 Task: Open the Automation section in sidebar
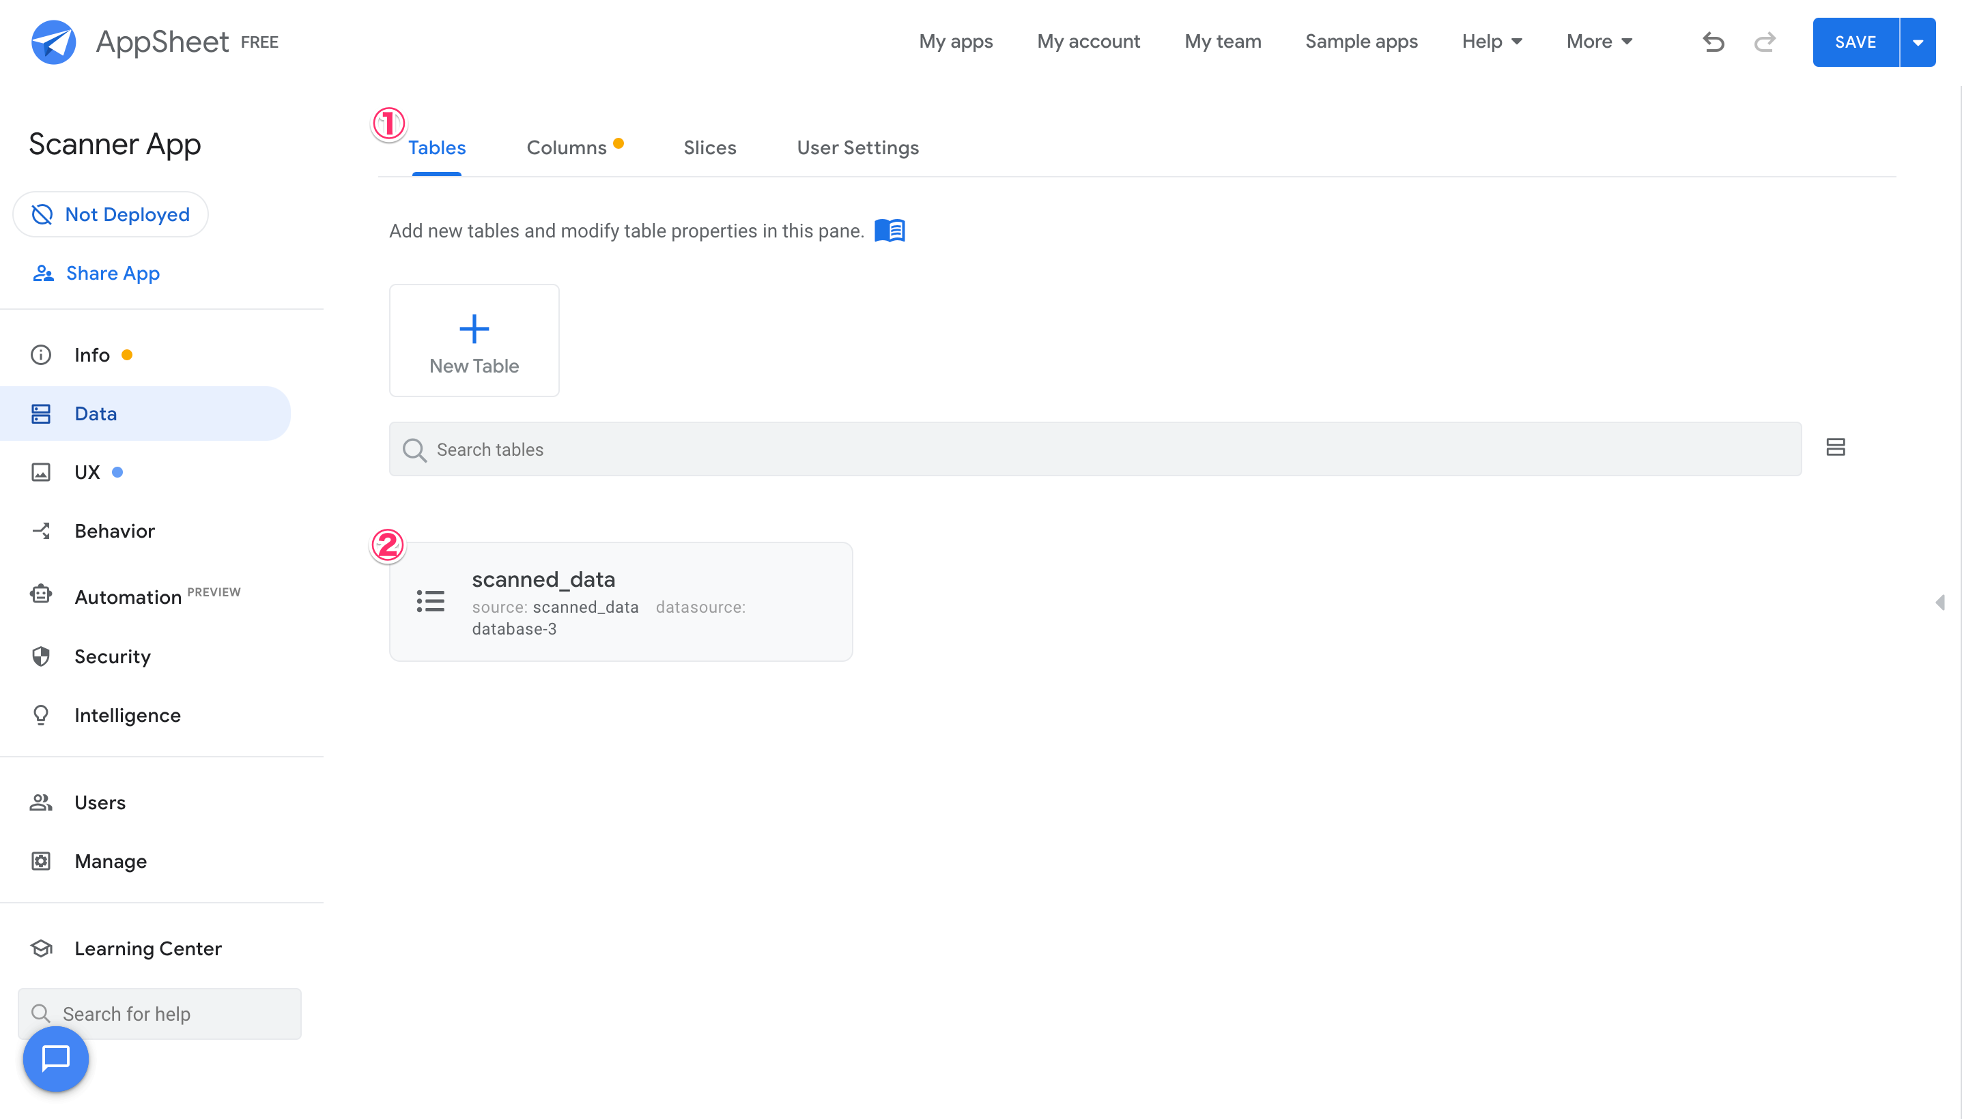[128, 596]
